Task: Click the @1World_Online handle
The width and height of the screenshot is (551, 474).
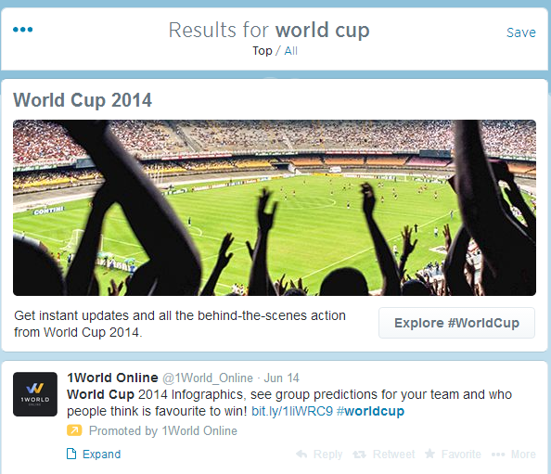Action: 208,378
